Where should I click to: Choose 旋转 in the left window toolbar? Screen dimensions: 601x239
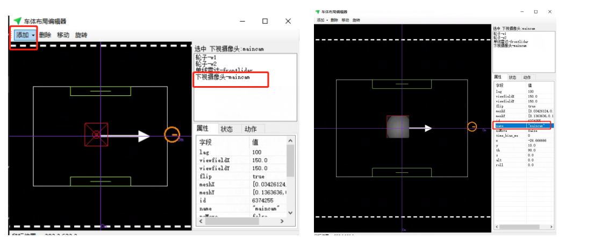81,35
